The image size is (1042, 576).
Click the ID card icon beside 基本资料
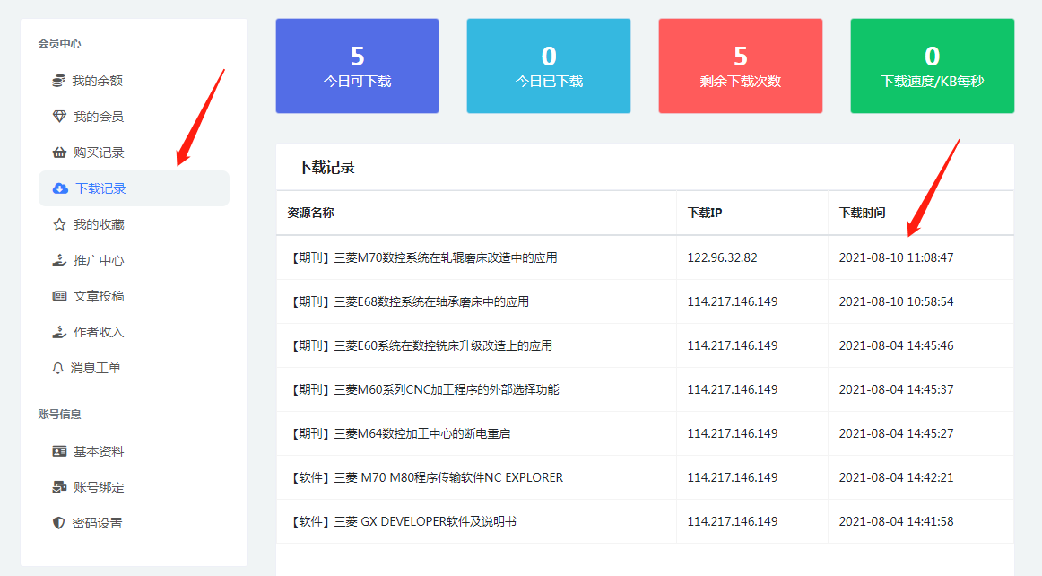(59, 451)
